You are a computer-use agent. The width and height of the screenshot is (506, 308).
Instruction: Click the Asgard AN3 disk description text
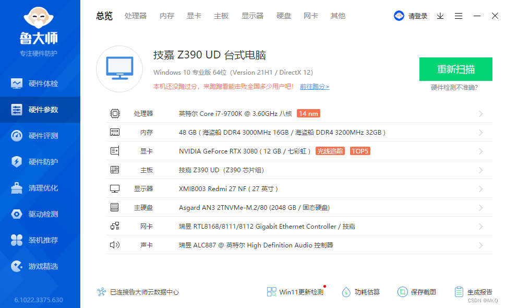pos(254,208)
